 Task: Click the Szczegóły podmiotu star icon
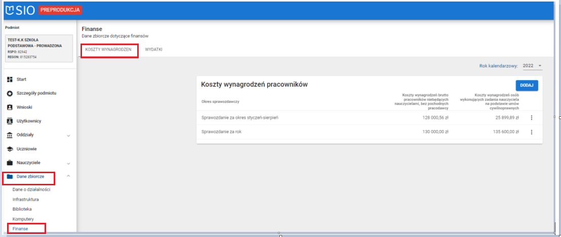tap(10, 94)
